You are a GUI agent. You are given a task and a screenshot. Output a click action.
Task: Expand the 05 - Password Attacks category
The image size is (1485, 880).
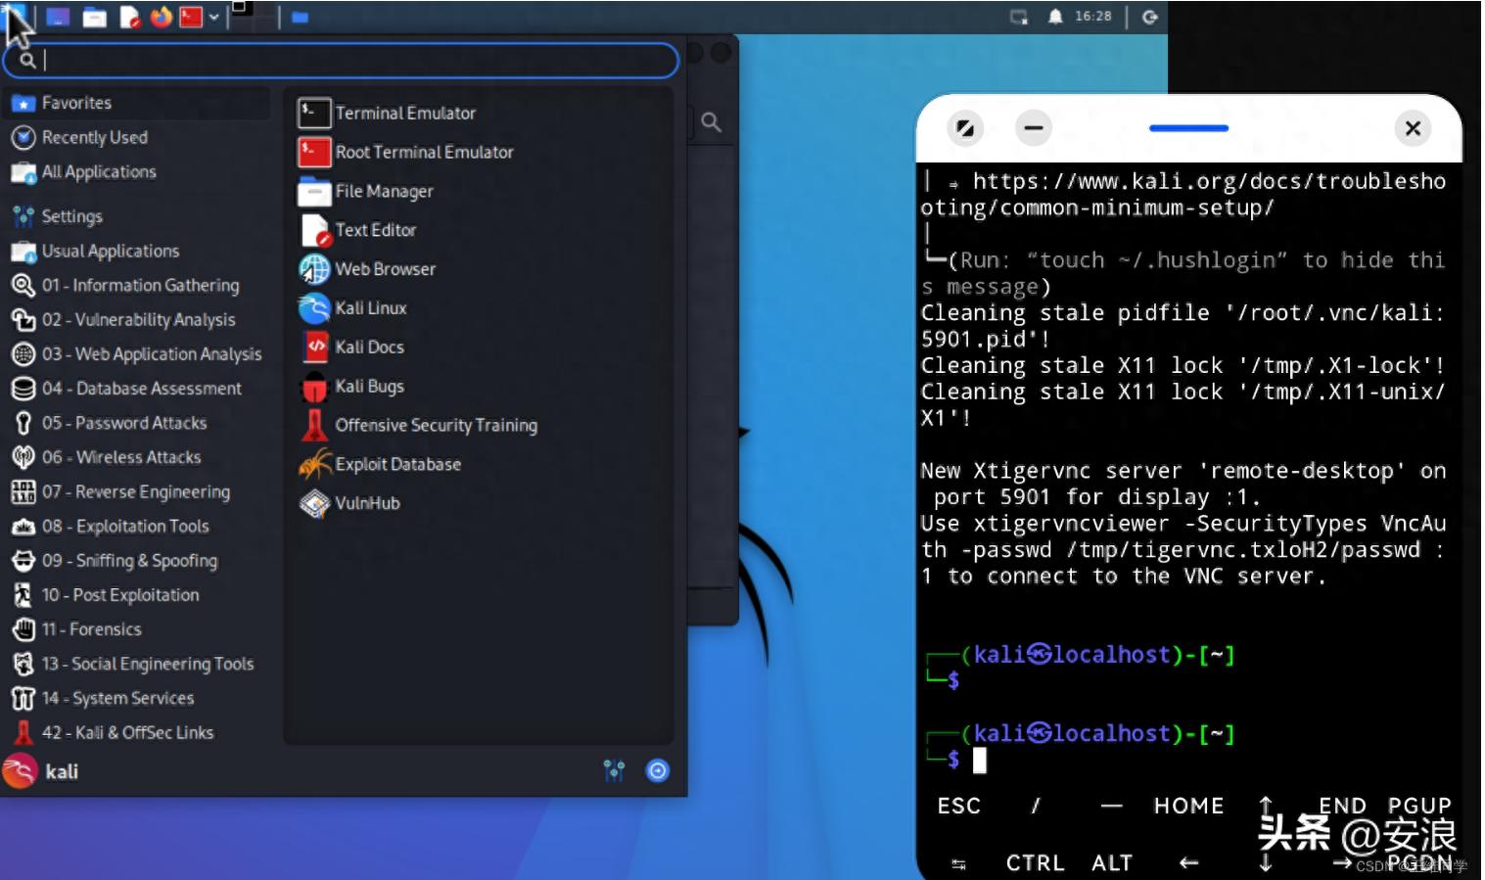pos(123,423)
